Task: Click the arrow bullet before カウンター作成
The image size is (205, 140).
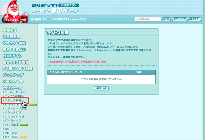Action: click(x=3, y=117)
